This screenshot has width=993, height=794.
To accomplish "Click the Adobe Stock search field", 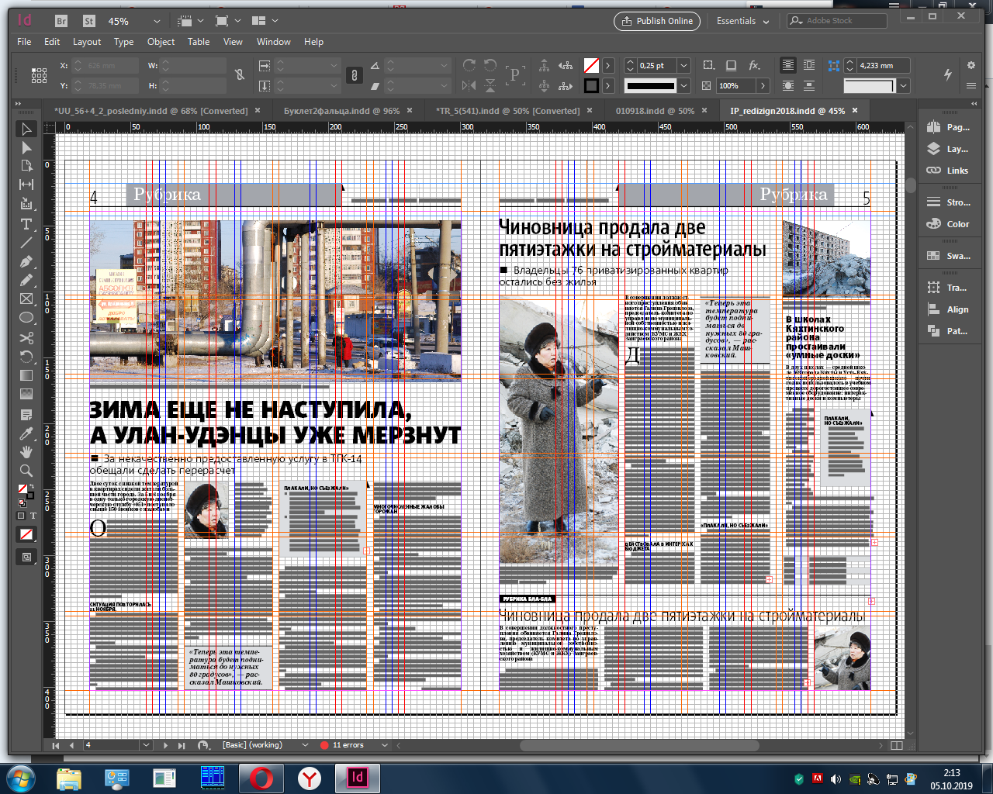I will (x=837, y=21).
